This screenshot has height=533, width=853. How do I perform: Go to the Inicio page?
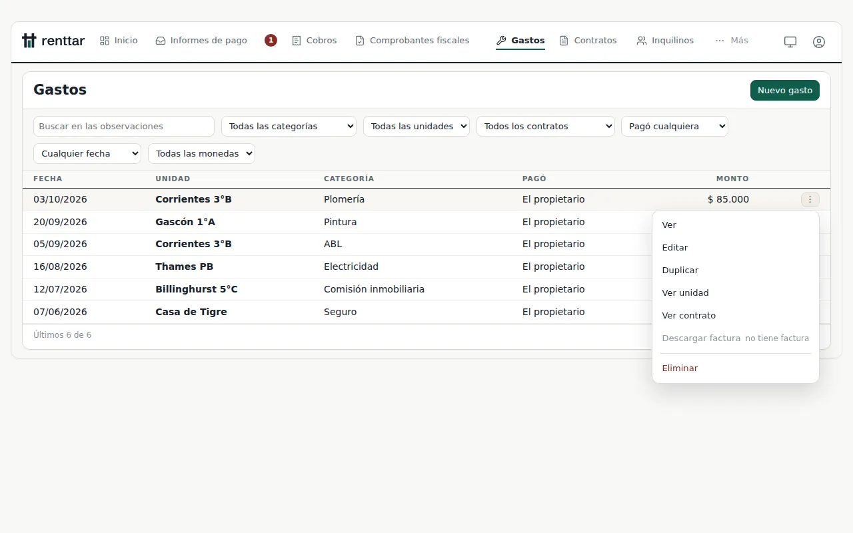[119, 41]
